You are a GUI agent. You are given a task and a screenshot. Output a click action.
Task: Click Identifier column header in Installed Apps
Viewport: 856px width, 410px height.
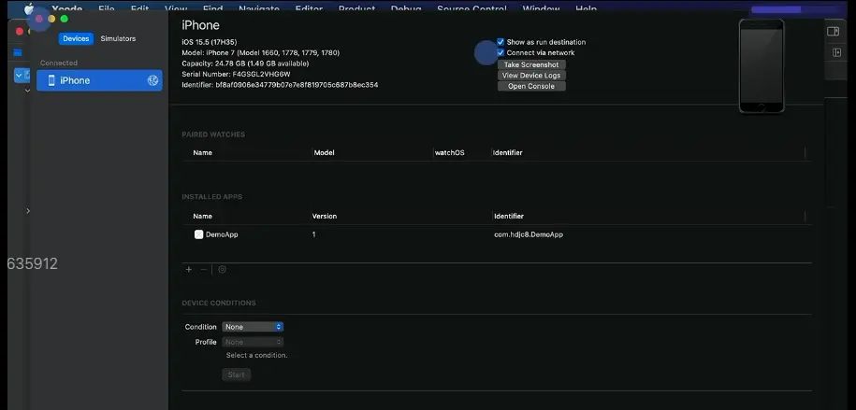509,216
